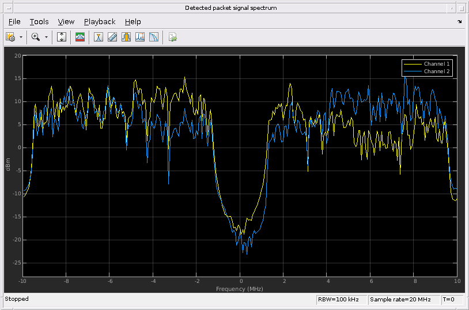
Task: Open the Tools menu
Action: click(x=39, y=21)
